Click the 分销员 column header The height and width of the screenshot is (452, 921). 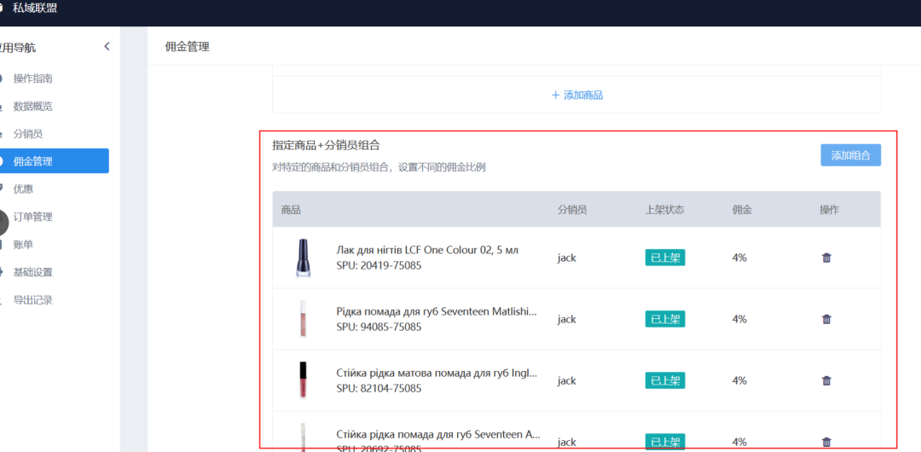572,209
